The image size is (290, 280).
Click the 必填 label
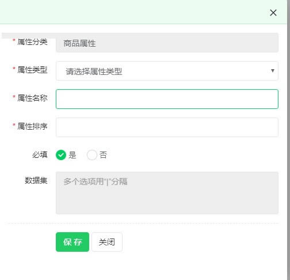40,154
